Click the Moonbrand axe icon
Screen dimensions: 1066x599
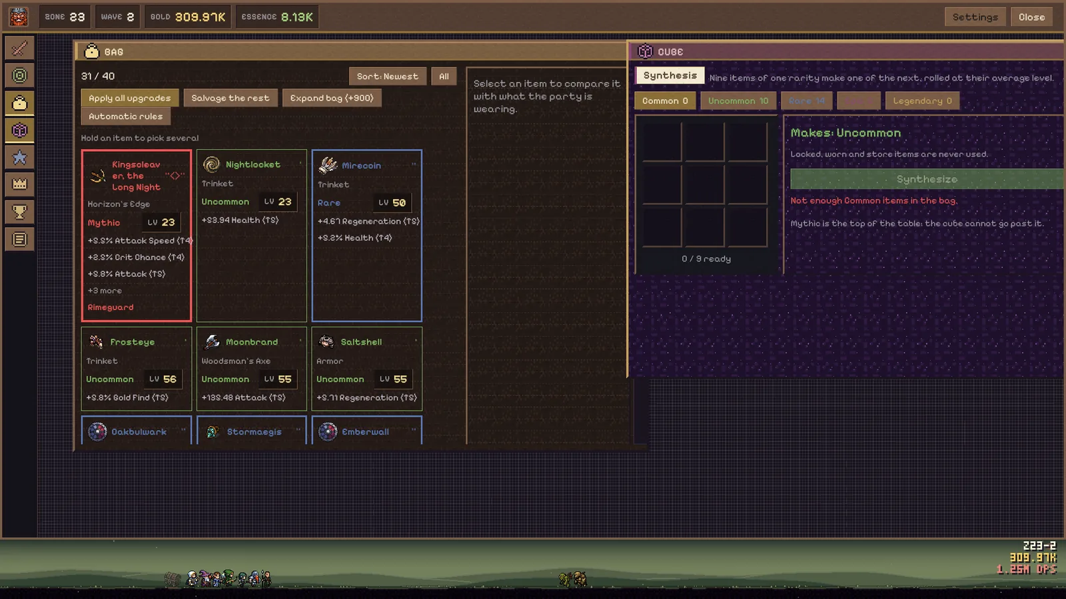[212, 341]
